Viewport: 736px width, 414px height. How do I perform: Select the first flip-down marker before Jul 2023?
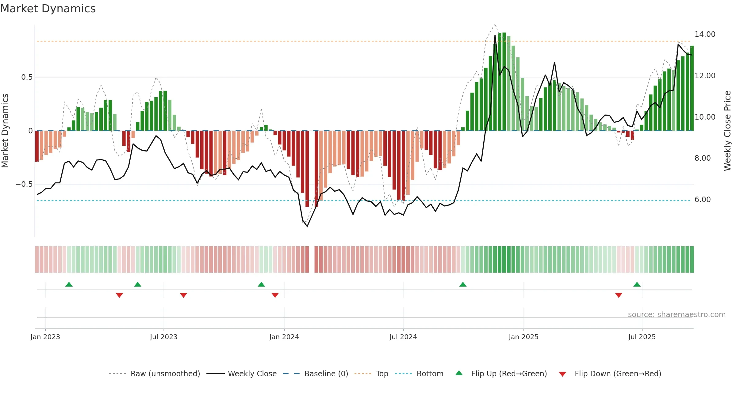pos(119,295)
